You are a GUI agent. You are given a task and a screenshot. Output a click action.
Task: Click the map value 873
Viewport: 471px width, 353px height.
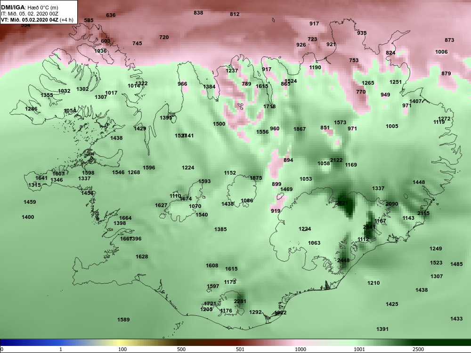pyautogui.click(x=449, y=40)
